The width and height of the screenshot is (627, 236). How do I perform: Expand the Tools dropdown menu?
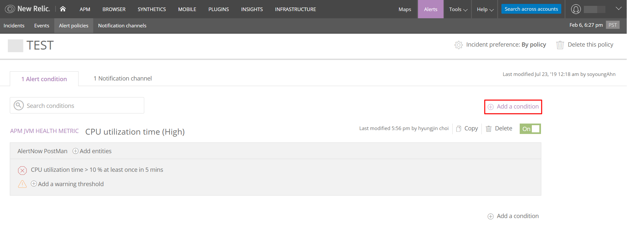(x=458, y=9)
